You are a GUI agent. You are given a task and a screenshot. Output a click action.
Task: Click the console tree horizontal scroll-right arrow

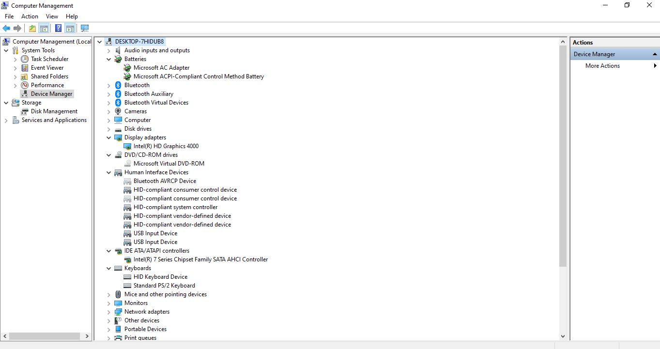[x=87, y=336]
